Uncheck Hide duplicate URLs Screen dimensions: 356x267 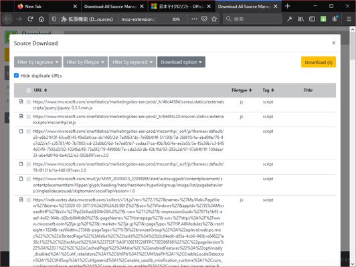pos(16,75)
